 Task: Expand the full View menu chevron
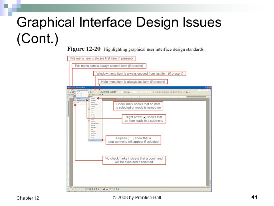click(81, 104)
